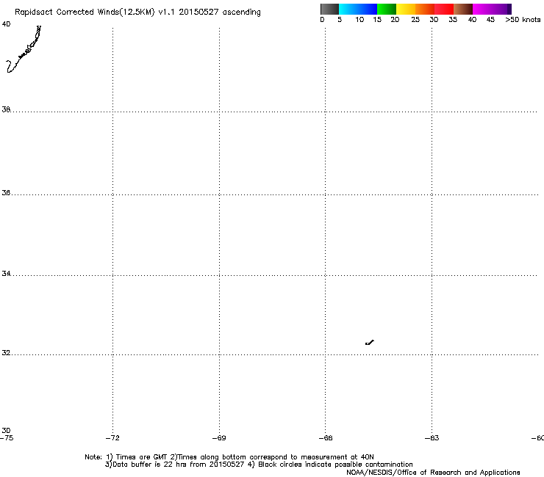Image resolution: width=544 pixels, height=477 pixels.
Task: Click the longitude label -72
Action: click(112, 438)
